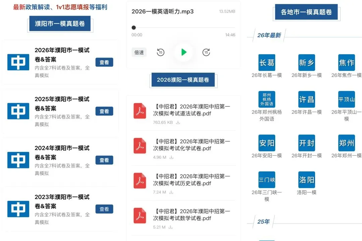Click the 14:46 audio duration text
The height and width of the screenshot is (241, 362).
click(230, 35)
